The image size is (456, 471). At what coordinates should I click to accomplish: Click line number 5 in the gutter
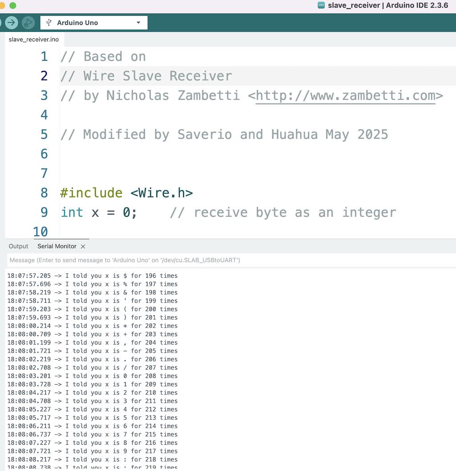(44, 134)
